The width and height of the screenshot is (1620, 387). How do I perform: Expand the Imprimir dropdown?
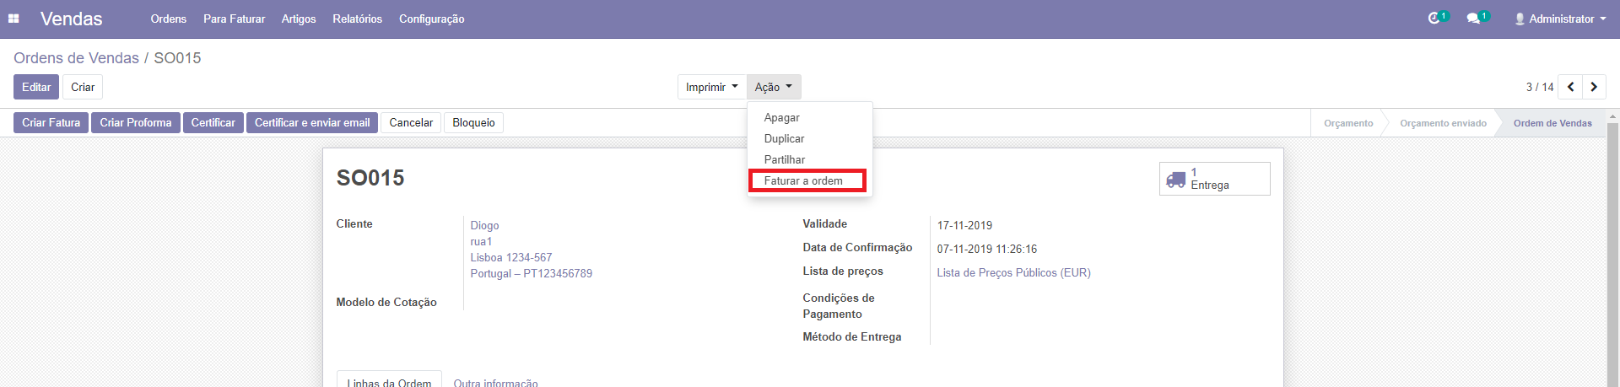pyautogui.click(x=711, y=87)
